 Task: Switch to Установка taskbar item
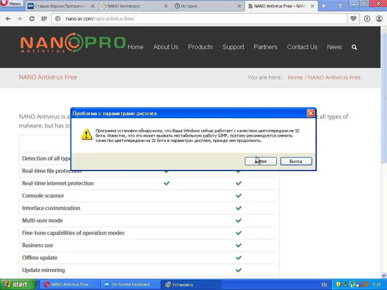pyautogui.click(x=191, y=285)
